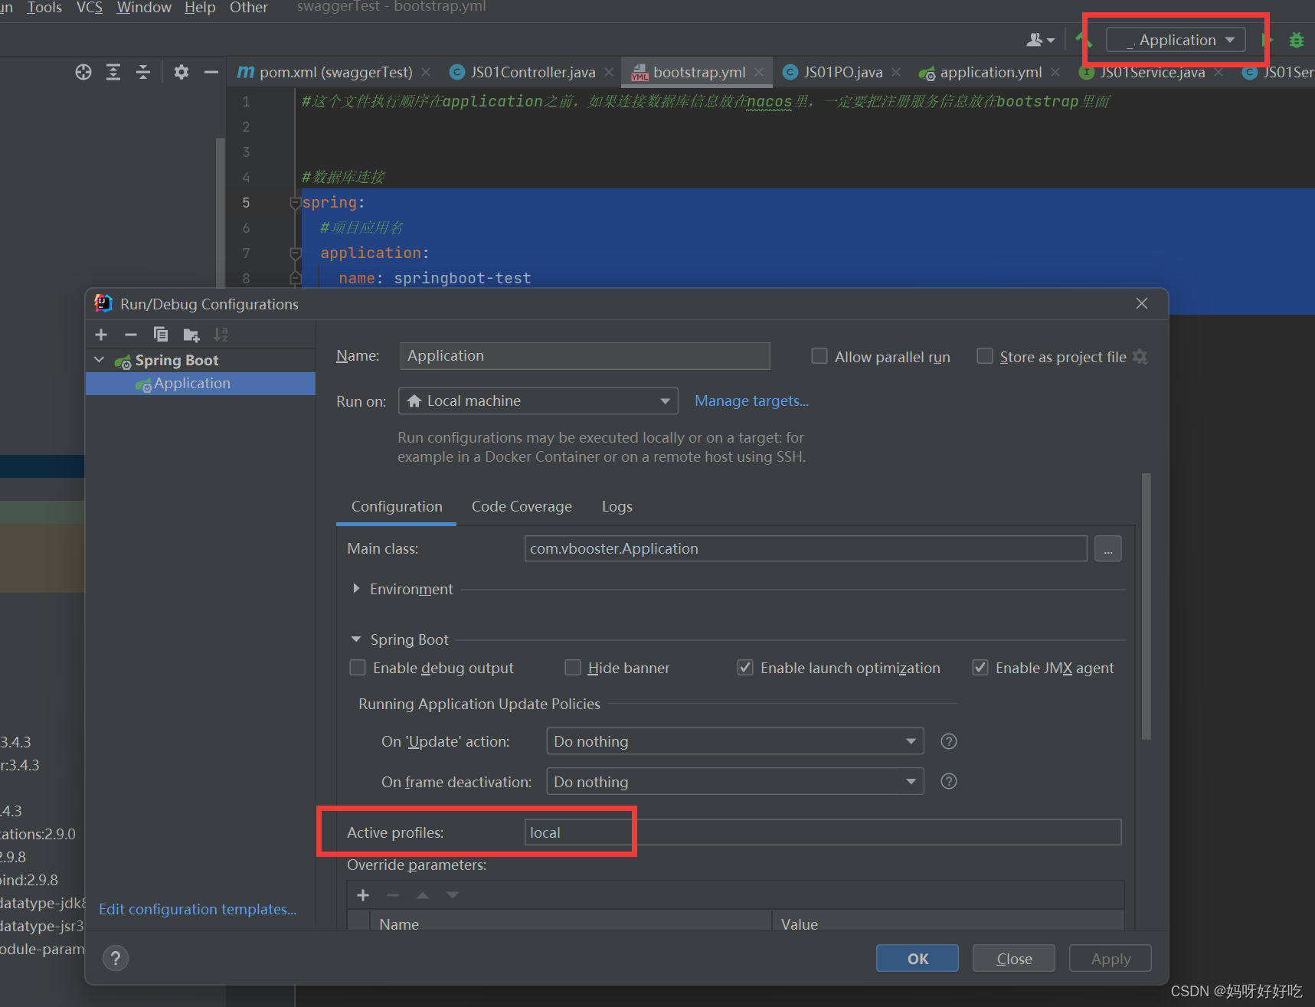Browse main class with ellipsis button
The width and height of the screenshot is (1315, 1007).
pyautogui.click(x=1107, y=548)
